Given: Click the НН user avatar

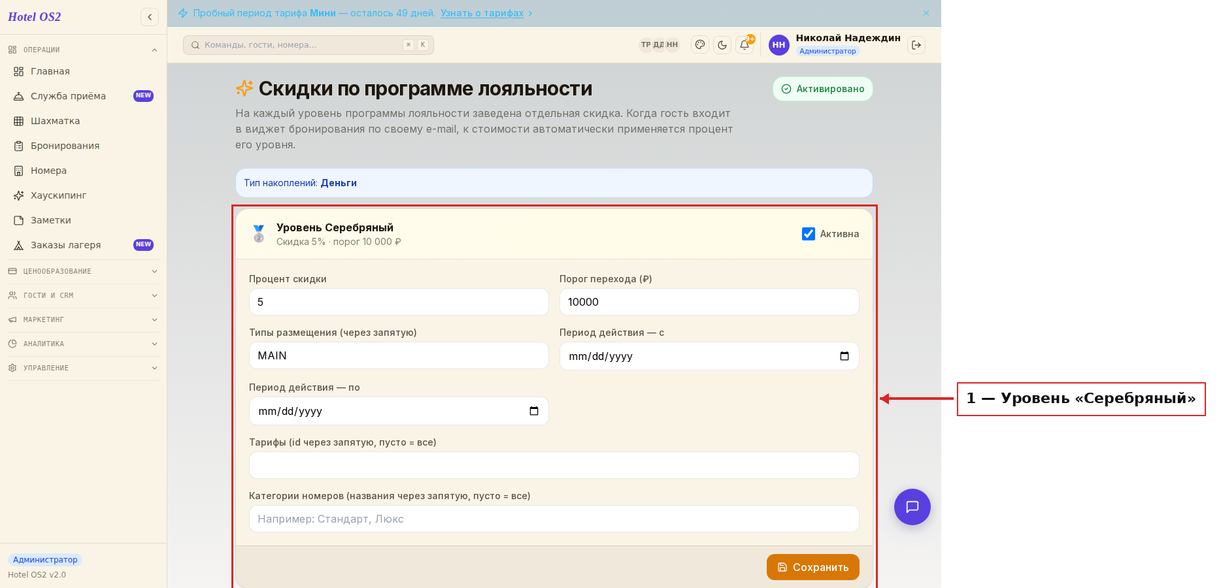Looking at the screenshot, I should 778,45.
